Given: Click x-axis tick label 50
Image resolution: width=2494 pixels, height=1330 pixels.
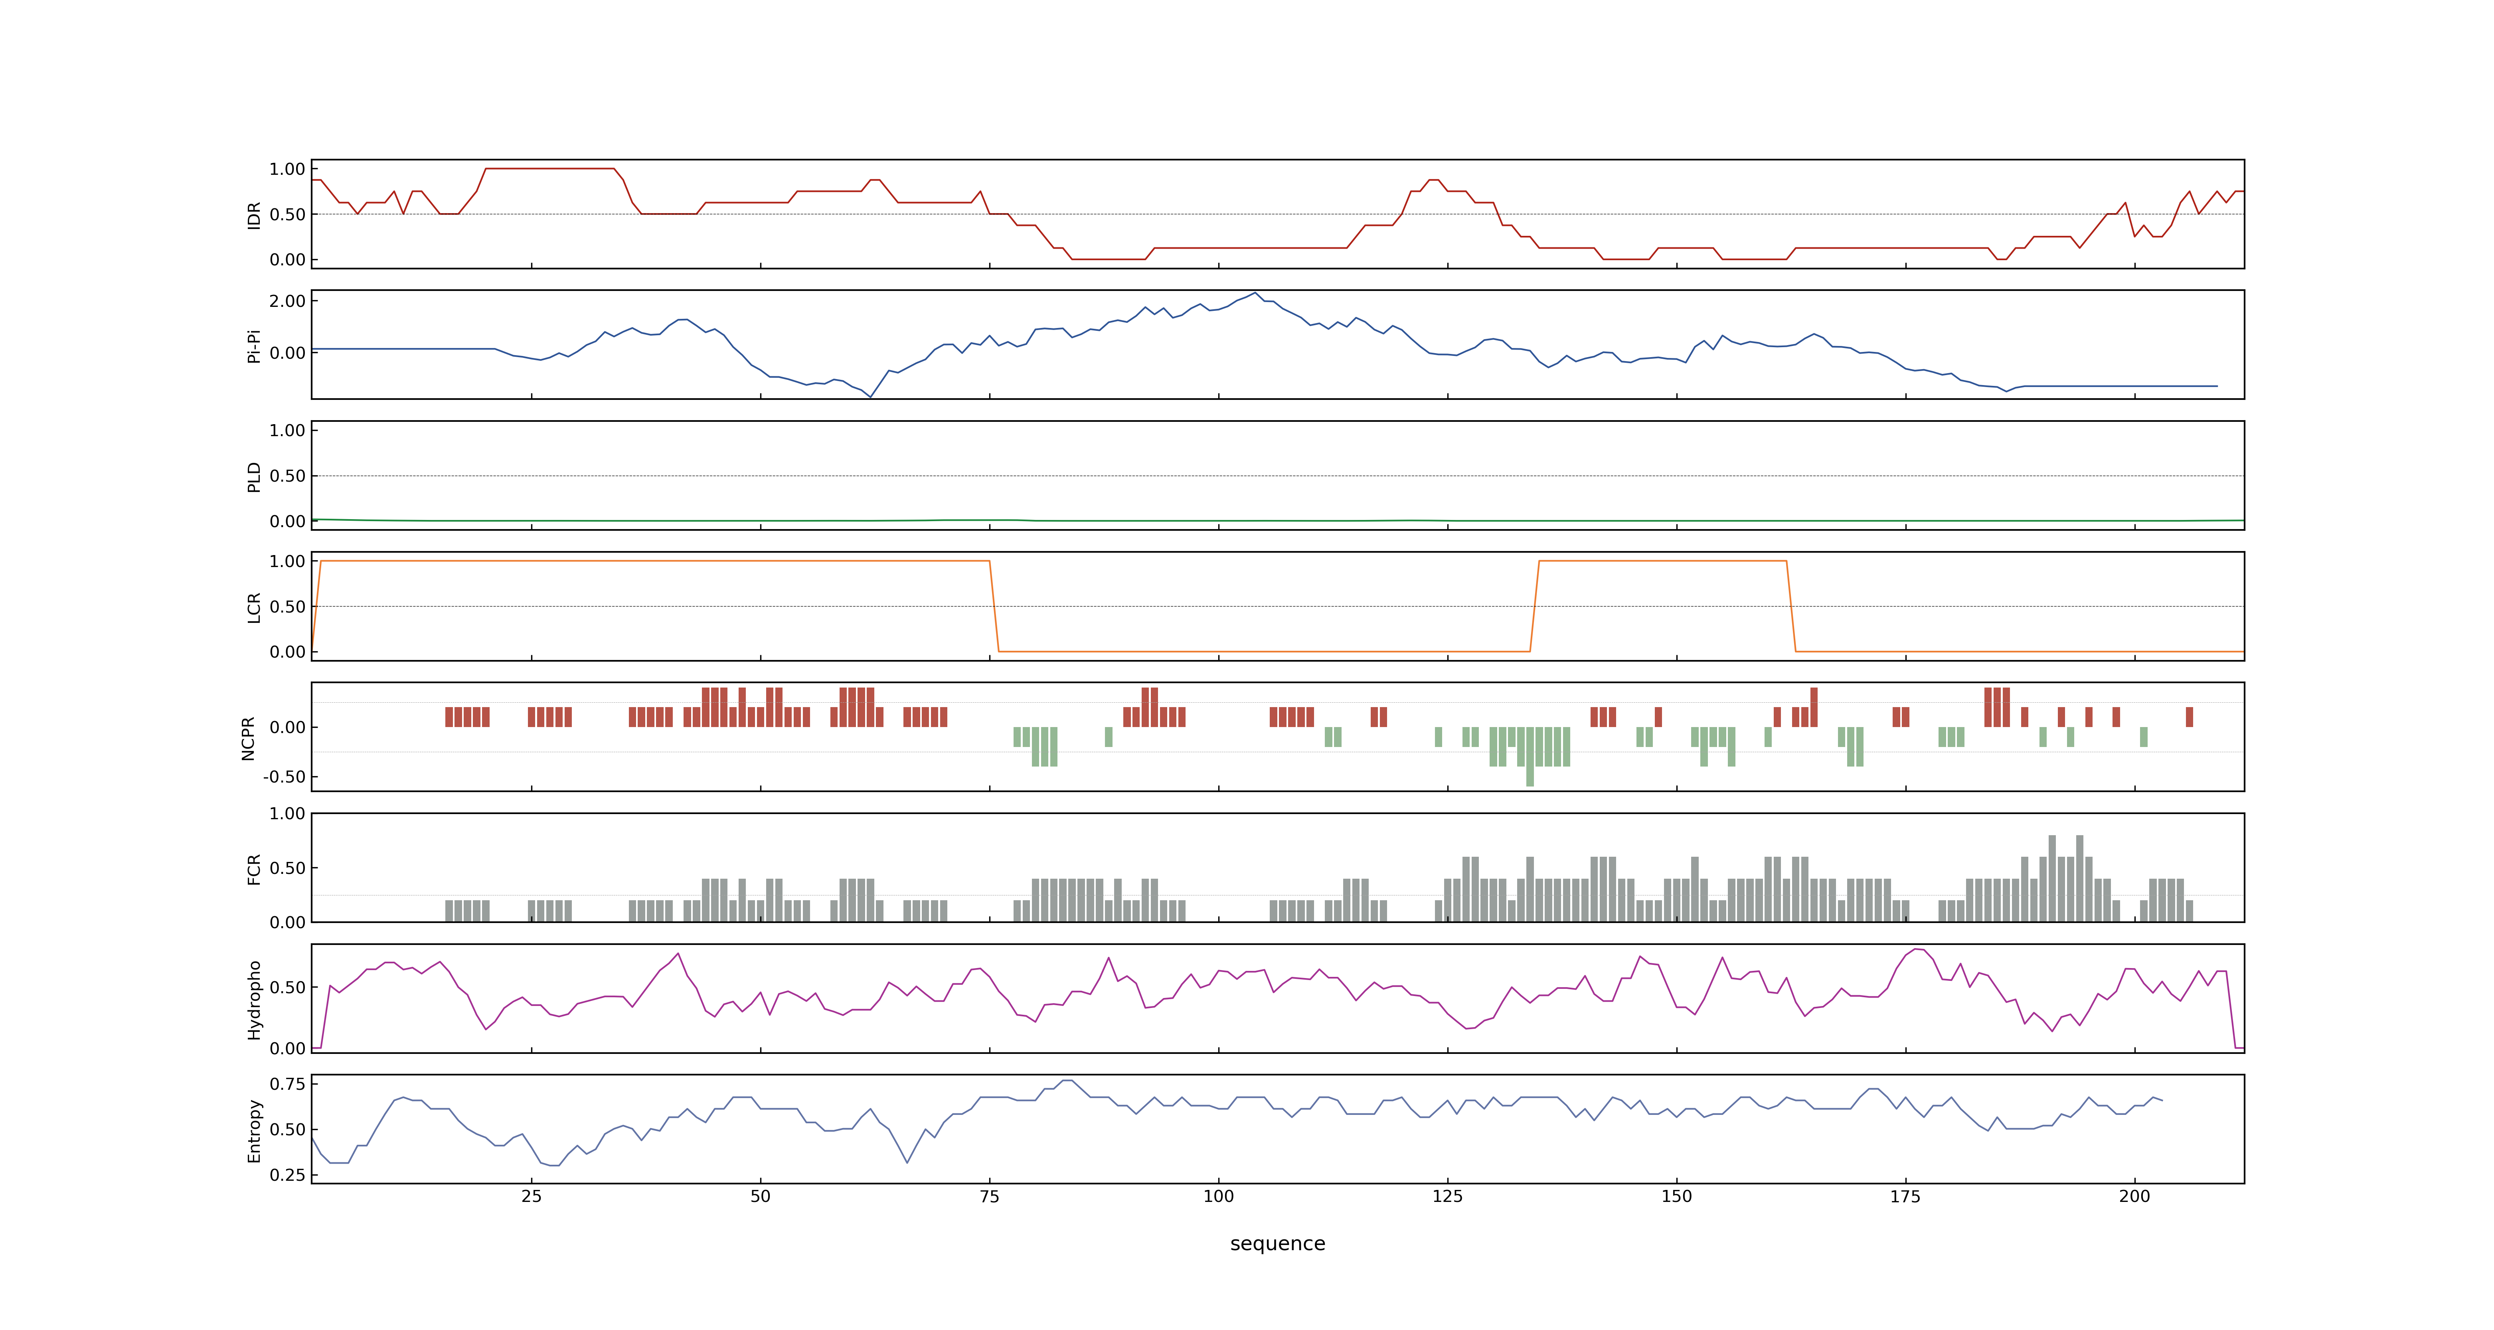Looking at the screenshot, I should click(x=760, y=1196).
